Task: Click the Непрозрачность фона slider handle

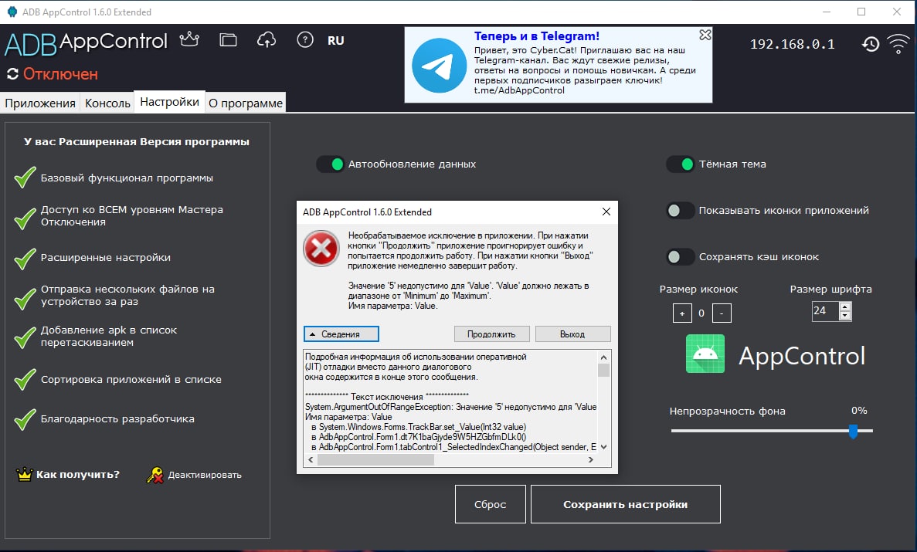Action: tap(853, 432)
